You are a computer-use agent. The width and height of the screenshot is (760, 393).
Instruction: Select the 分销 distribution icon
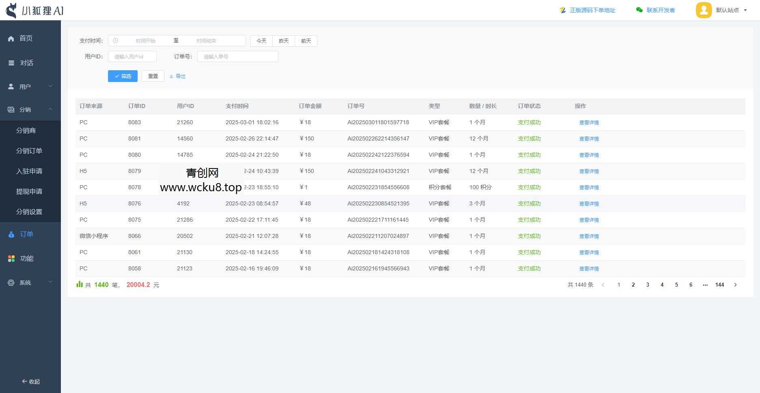[11, 110]
